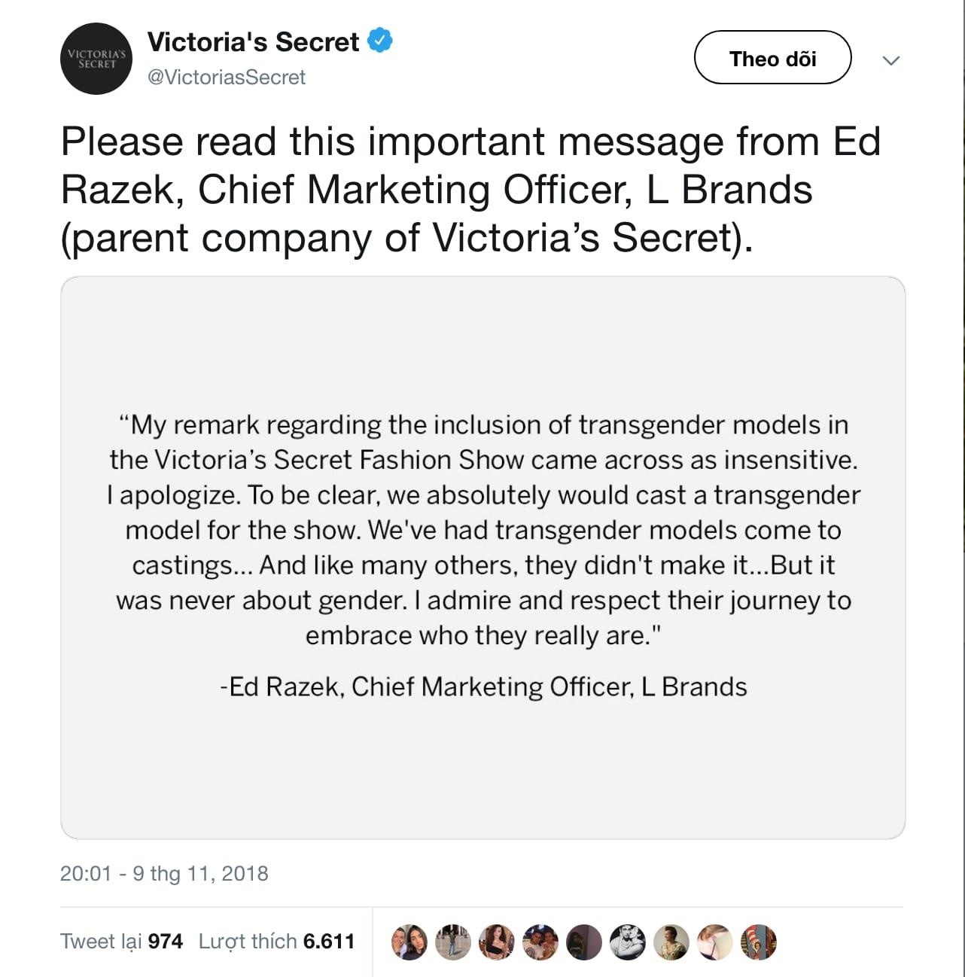The width and height of the screenshot is (965, 977).
Task: Click the blue verified badge
Action: pos(380,41)
